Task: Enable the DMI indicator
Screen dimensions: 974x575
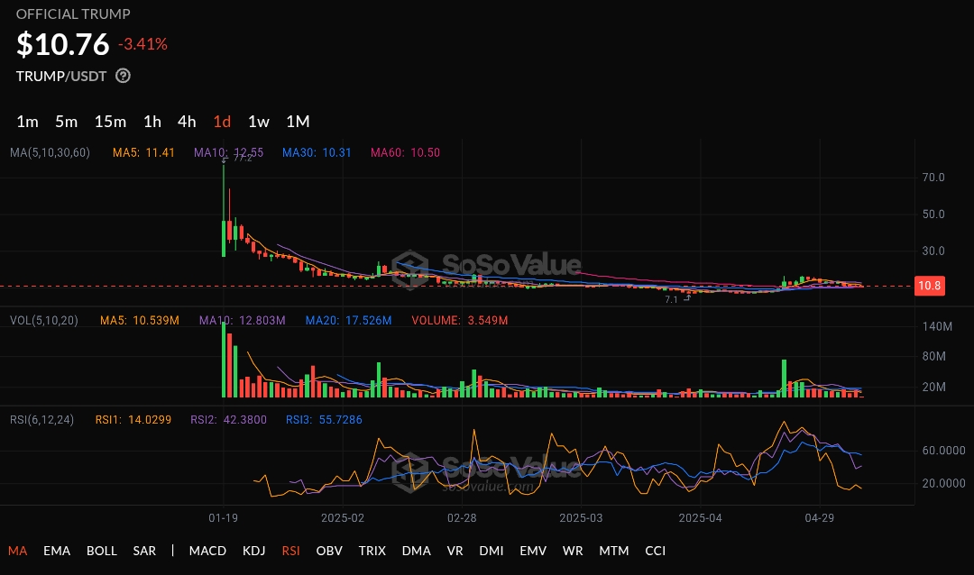Action: coord(492,551)
